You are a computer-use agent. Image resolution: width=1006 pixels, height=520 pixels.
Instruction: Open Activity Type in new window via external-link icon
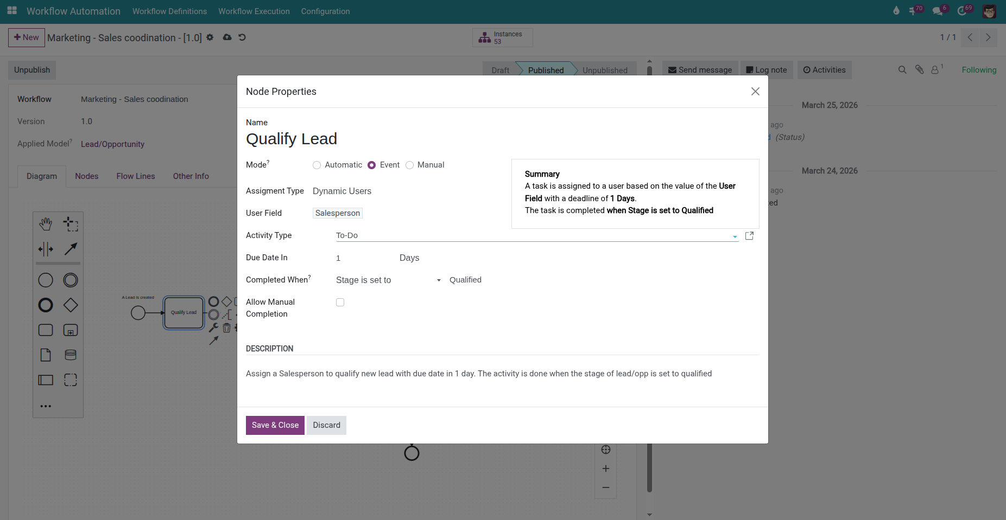(x=750, y=235)
